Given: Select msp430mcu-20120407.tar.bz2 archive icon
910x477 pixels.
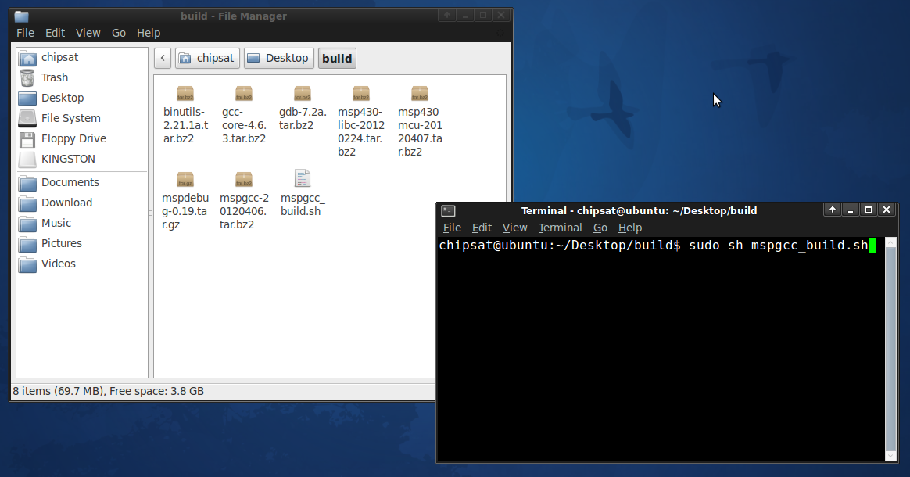Looking at the screenshot, I should point(420,93).
